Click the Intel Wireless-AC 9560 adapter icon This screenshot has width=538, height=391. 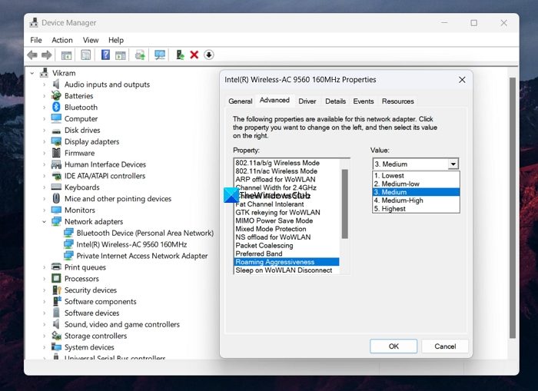[x=68, y=244]
